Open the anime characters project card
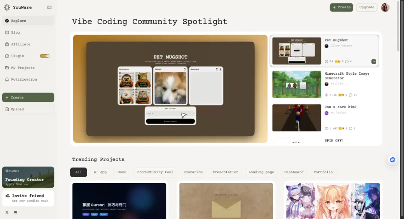Viewport: 404px width, 219px height. point(333,201)
